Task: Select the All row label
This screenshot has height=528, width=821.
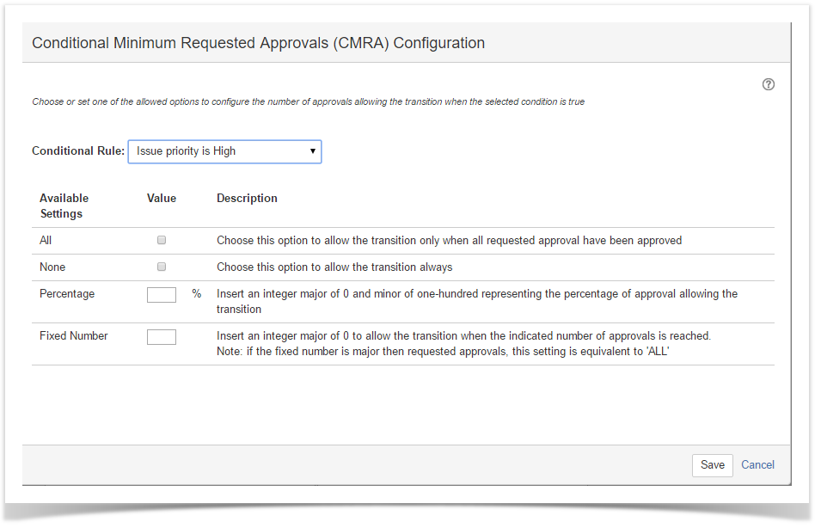Action: [x=46, y=241]
